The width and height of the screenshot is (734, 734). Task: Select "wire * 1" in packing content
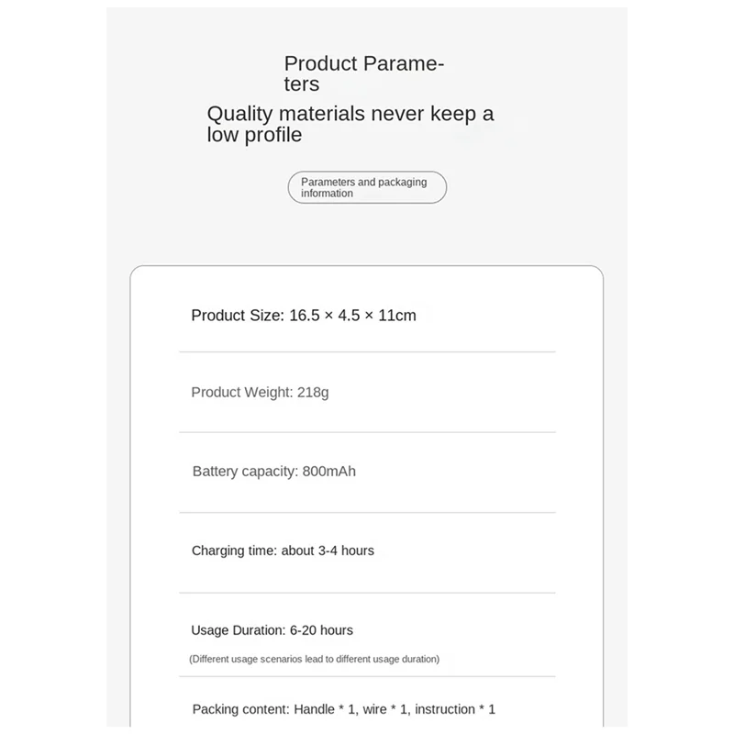(x=387, y=709)
